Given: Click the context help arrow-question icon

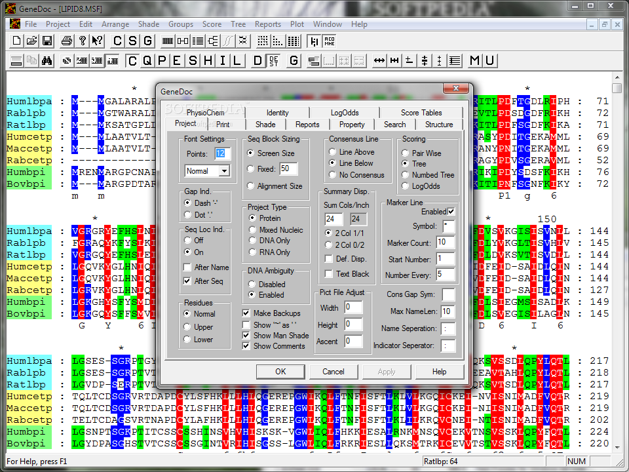Looking at the screenshot, I should pyautogui.click(x=97, y=41).
